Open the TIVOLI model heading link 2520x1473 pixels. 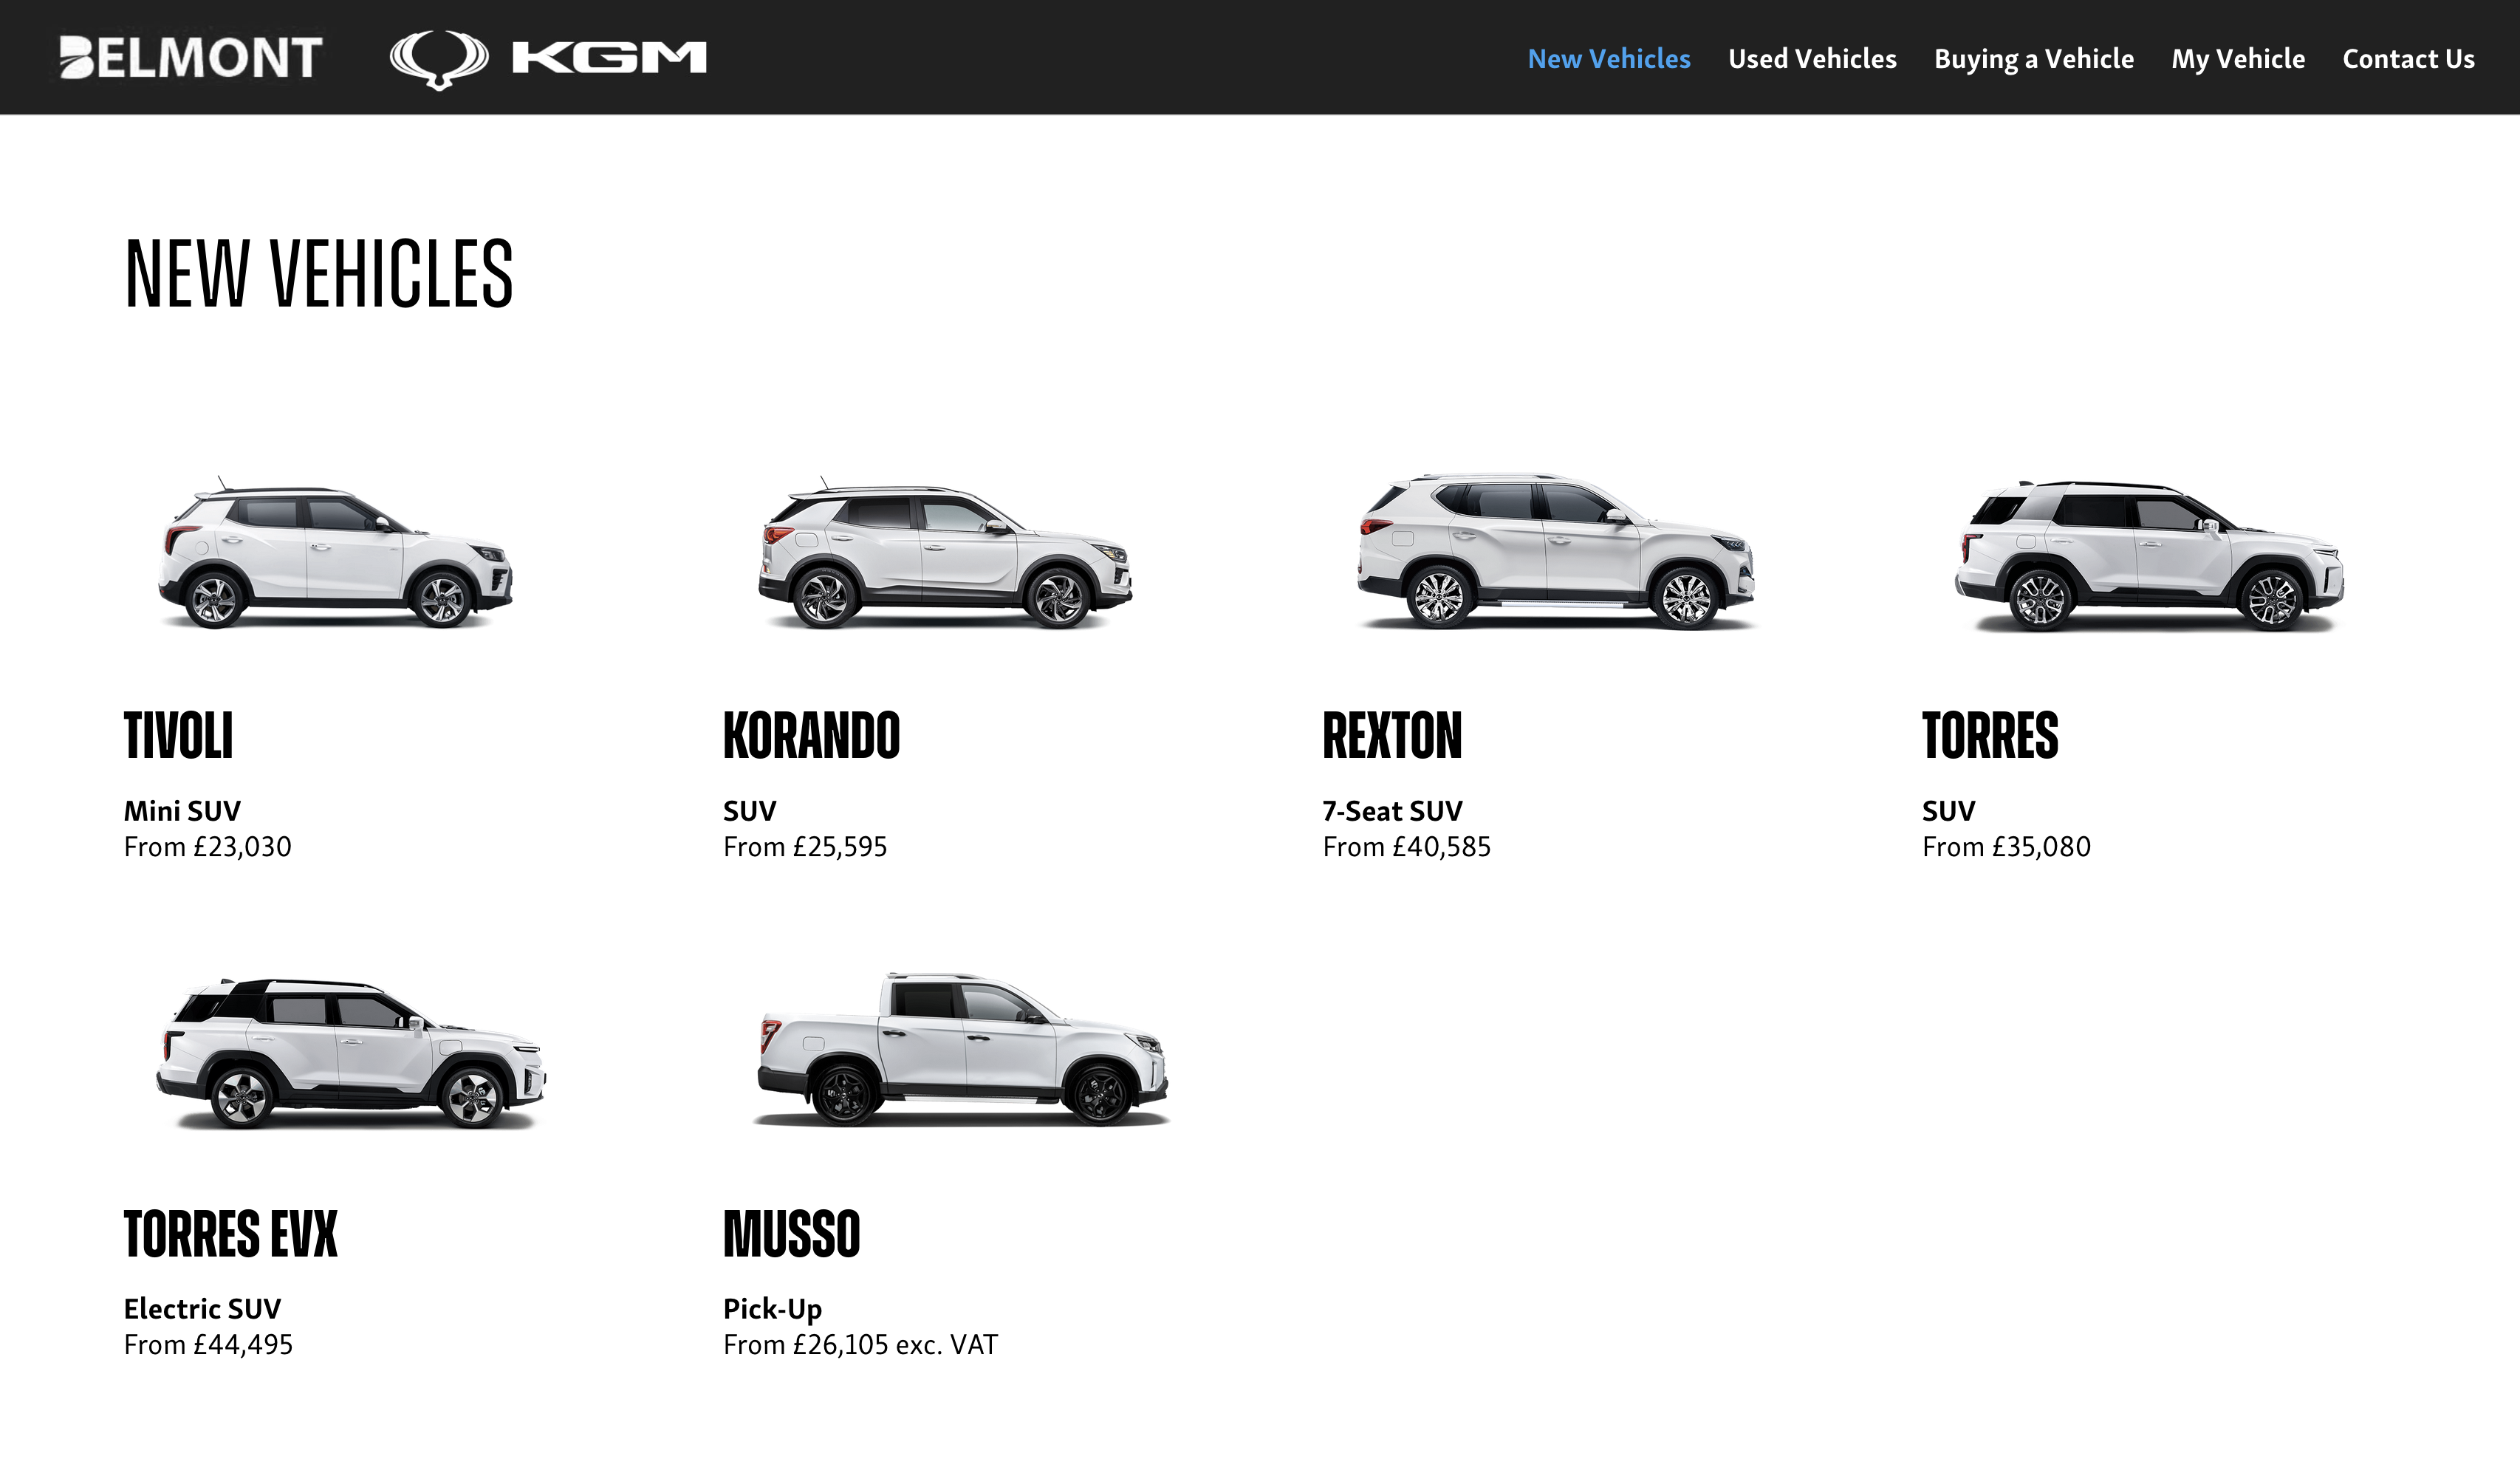pos(178,736)
